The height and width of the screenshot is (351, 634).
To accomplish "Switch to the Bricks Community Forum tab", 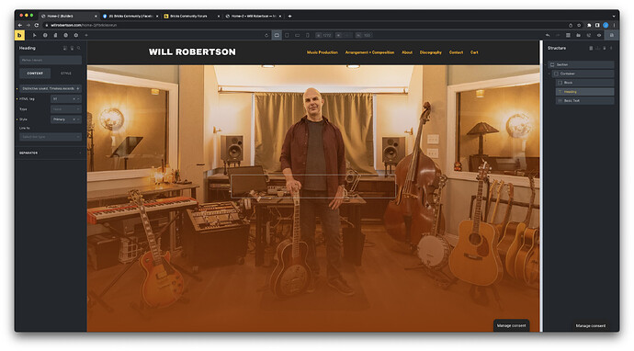I will pyautogui.click(x=191, y=17).
